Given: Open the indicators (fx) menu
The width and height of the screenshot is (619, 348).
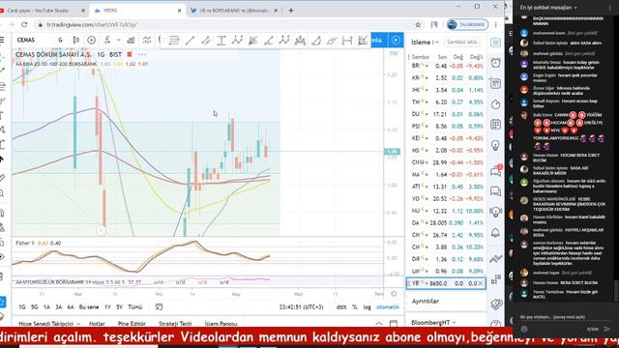Looking at the screenshot, I should point(107,40).
